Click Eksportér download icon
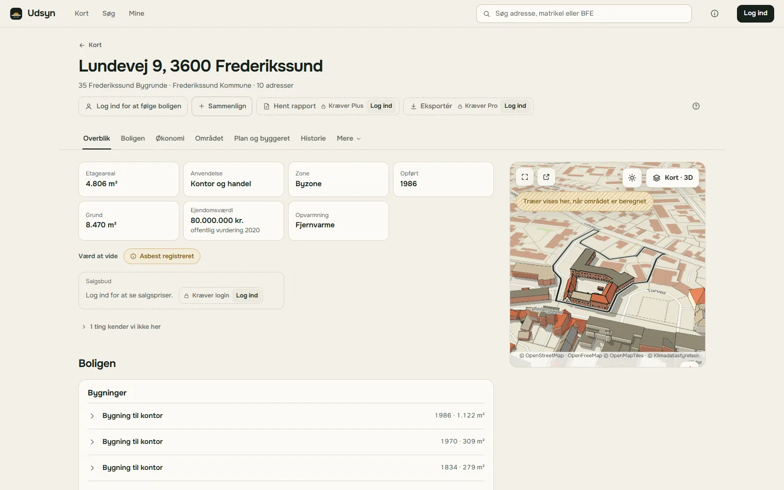784x490 pixels. coord(414,106)
